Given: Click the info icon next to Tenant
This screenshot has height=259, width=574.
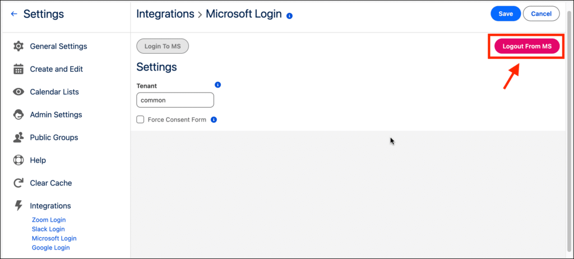Looking at the screenshot, I should pos(218,85).
